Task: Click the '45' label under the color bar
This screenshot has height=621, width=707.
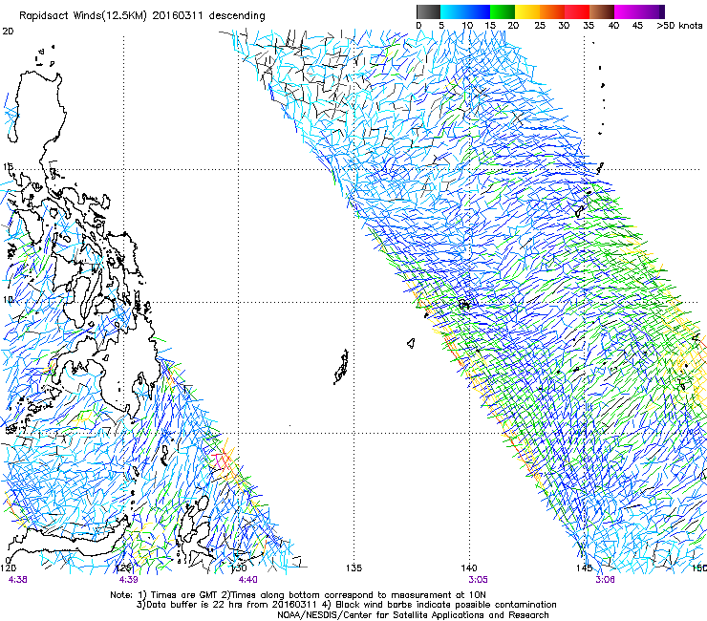Action: 637,25
